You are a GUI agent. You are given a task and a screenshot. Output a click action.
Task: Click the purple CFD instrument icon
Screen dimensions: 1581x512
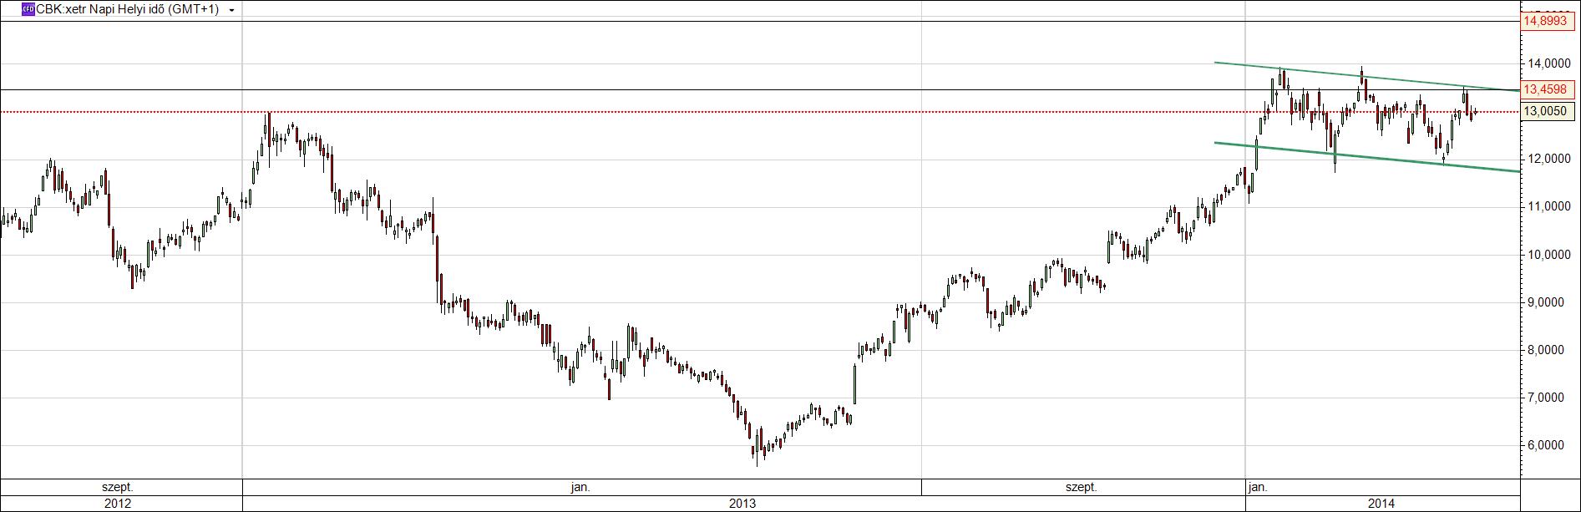point(28,9)
